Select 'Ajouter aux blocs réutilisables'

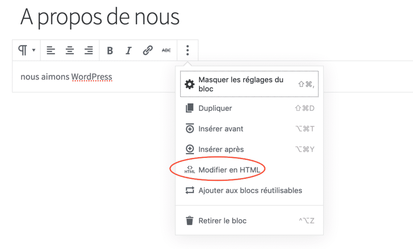250,190
